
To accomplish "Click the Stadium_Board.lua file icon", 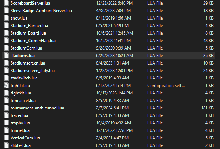I will click(x=6, y=33).
